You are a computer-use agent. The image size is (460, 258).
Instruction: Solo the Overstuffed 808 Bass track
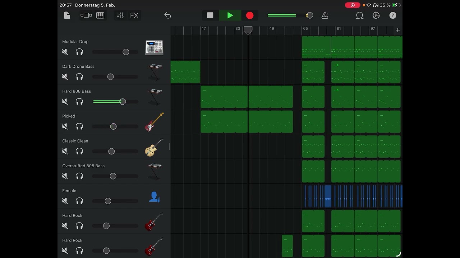click(79, 176)
